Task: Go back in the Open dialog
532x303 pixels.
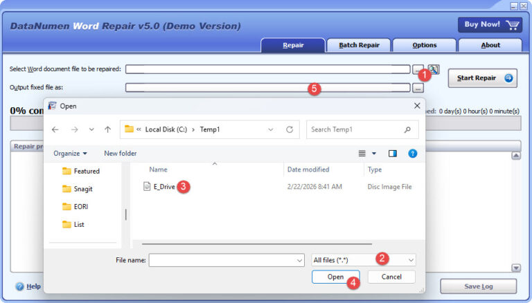Action: click(x=55, y=129)
